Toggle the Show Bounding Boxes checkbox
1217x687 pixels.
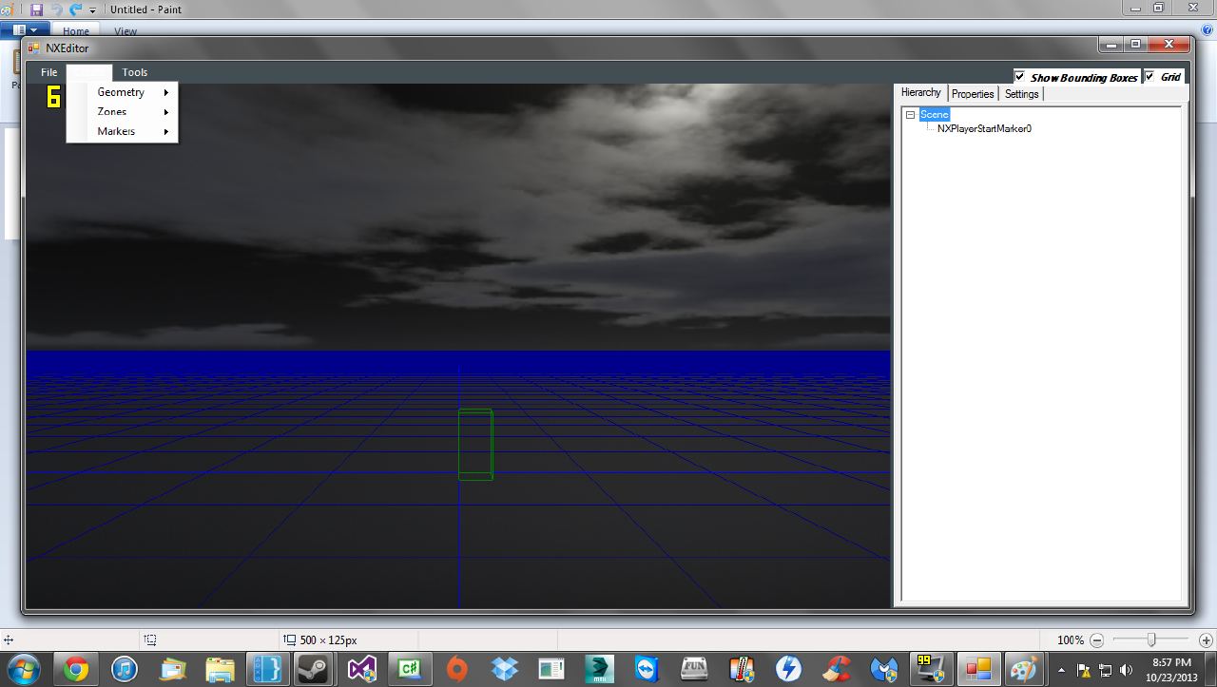[1020, 77]
